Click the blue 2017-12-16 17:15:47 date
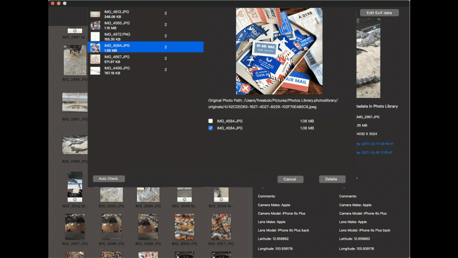 (x=374, y=153)
